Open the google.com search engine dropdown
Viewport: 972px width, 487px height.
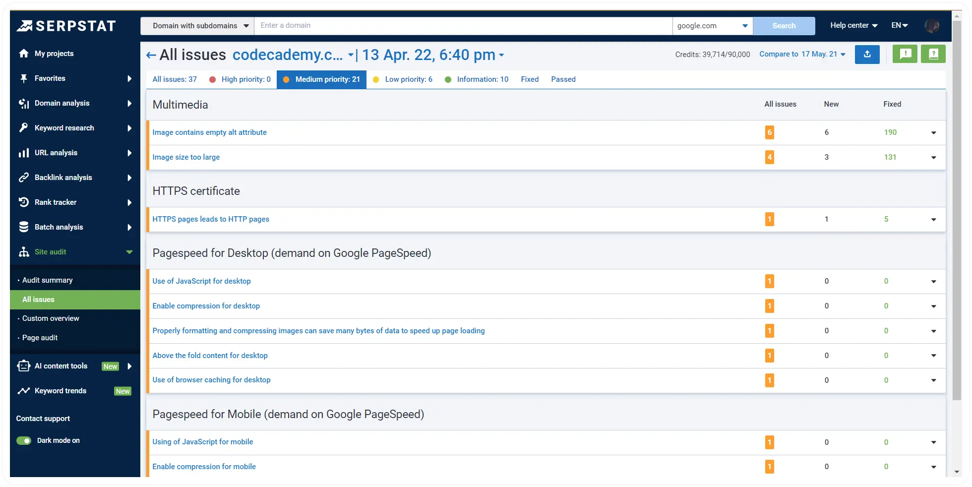pyautogui.click(x=713, y=26)
